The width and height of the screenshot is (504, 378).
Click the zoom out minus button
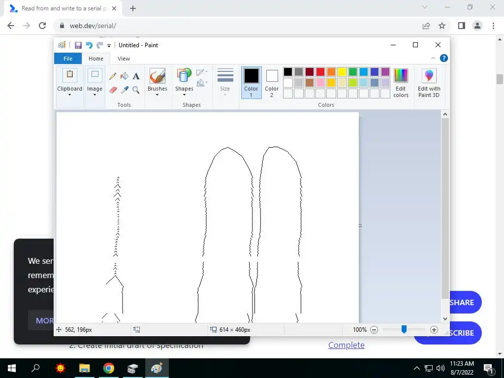pyautogui.click(x=374, y=329)
